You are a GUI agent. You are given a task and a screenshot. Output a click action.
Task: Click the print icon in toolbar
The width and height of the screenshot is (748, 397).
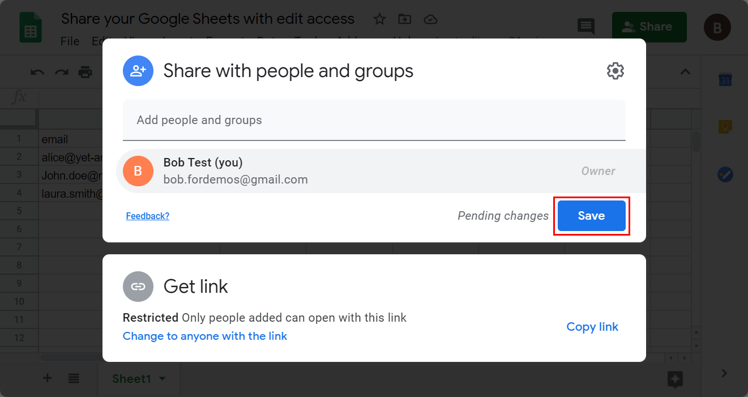pyautogui.click(x=85, y=72)
